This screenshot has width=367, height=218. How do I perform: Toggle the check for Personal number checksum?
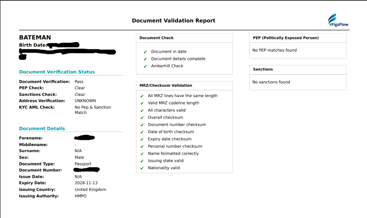point(142,146)
